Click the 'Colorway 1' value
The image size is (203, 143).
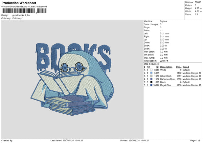[x=18, y=18]
